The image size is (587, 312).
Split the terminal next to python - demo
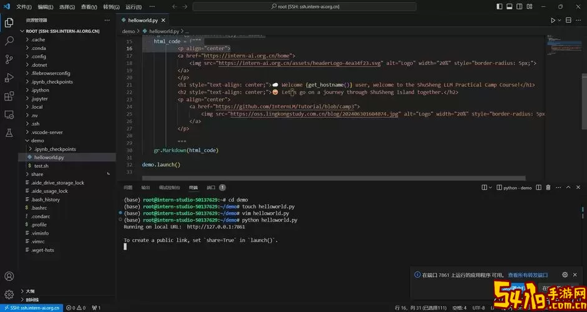539,187
